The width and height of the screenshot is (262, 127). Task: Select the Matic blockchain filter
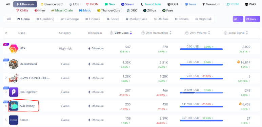(85, 10)
